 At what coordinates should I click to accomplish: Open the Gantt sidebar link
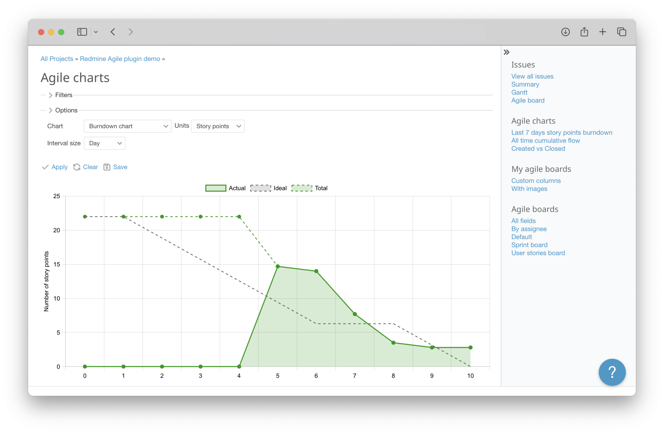pos(519,93)
